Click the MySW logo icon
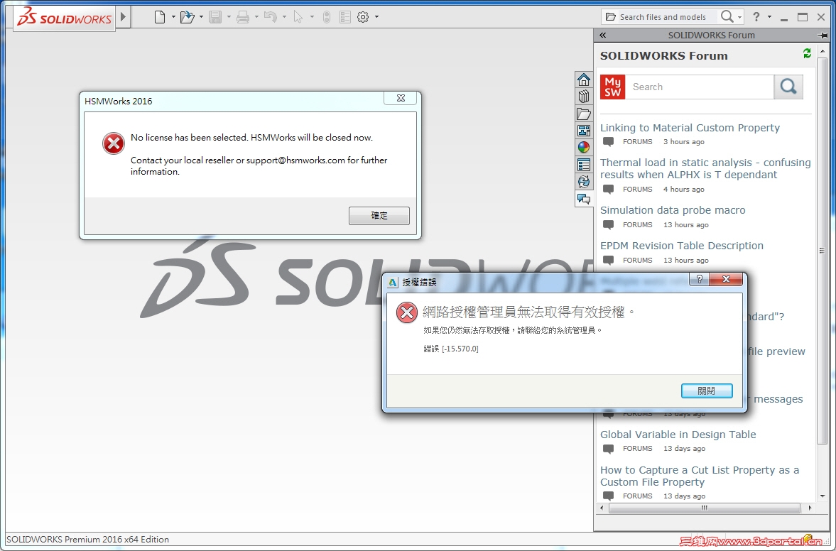The height and width of the screenshot is (551, 836). coord(612,87)
